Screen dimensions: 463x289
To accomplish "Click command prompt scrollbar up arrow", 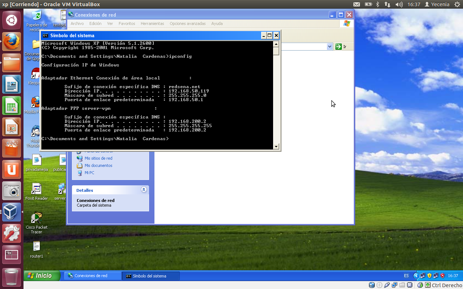I will 276,44.
